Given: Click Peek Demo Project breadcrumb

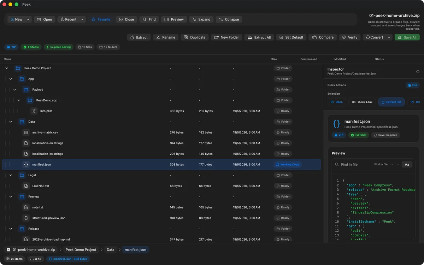Looking at the screenshot, I should [81, 249].
